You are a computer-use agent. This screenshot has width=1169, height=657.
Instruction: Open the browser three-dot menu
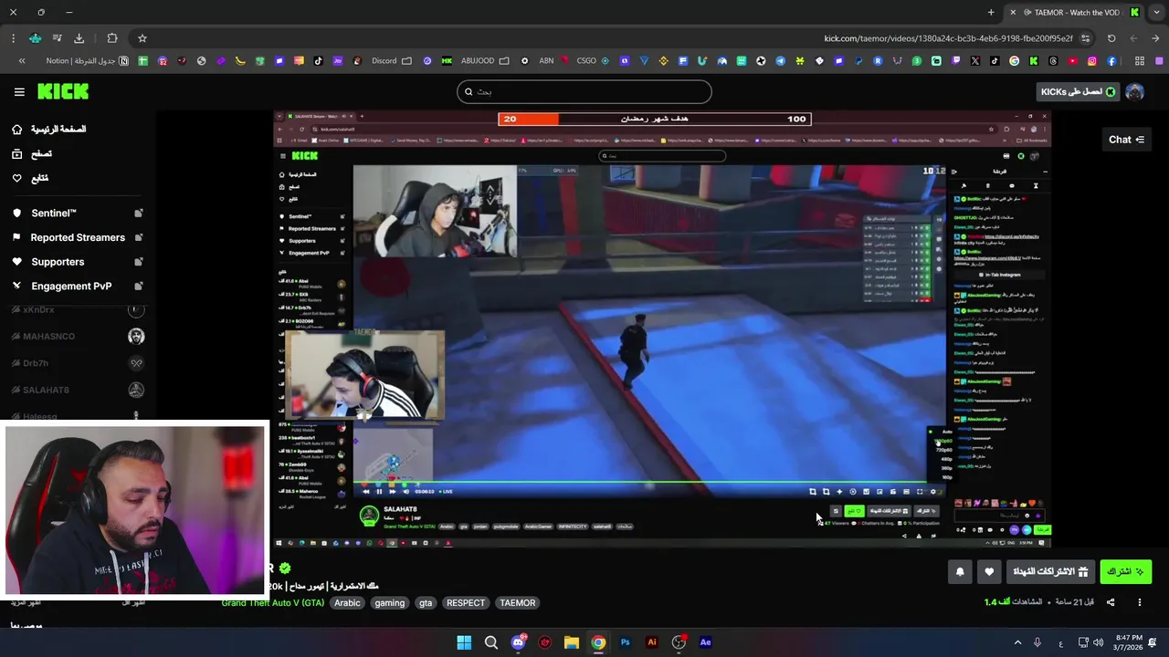(x=13, y=38)
